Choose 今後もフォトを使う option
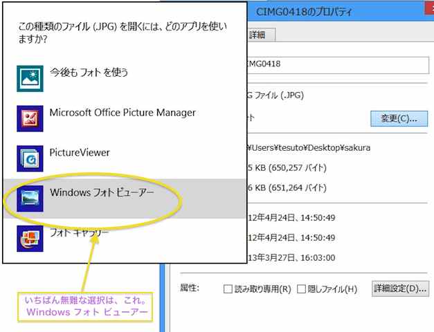The width and height of the screenshot is (434, 332). (x=89, y=72)
